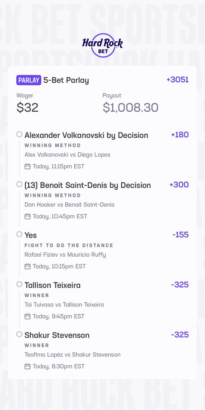205x410 pixels.
Task: Click calendar icon beside Today, 8:30pm EST
Action: coord(28,366)
